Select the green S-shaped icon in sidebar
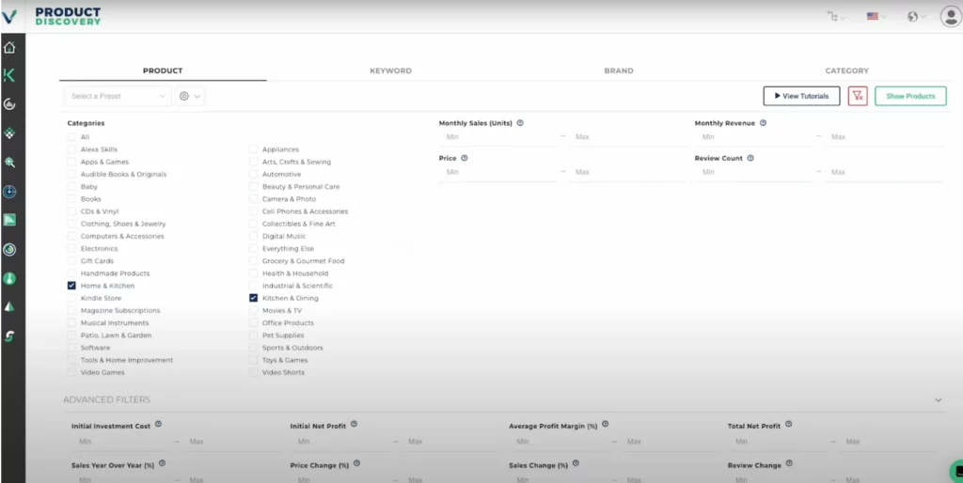Viewport: 963px width, 483px height. 9,336
